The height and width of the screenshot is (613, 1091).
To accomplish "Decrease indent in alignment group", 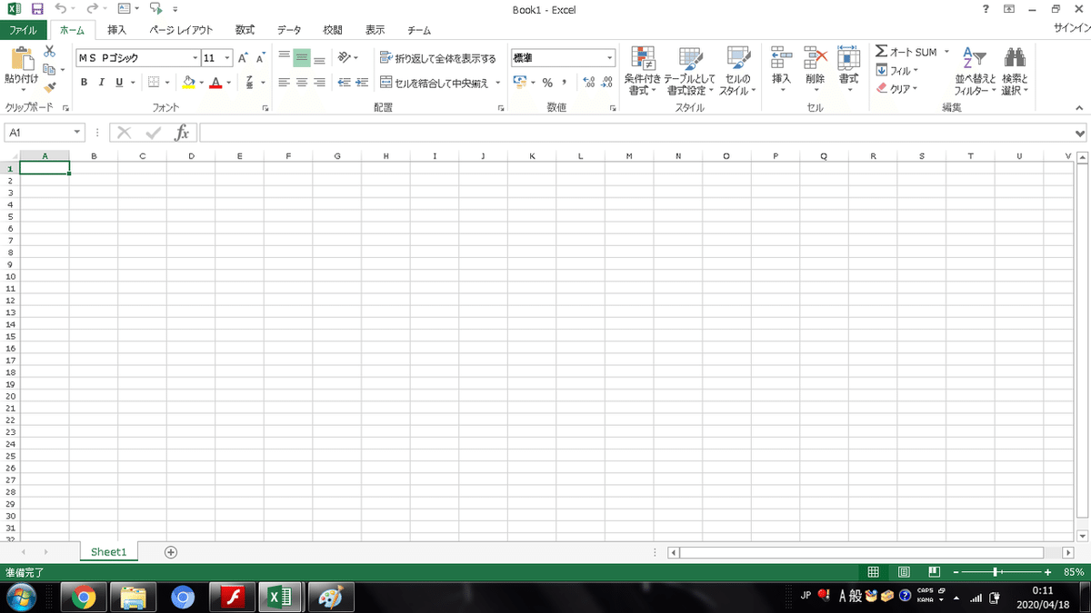I will [344, 83].
